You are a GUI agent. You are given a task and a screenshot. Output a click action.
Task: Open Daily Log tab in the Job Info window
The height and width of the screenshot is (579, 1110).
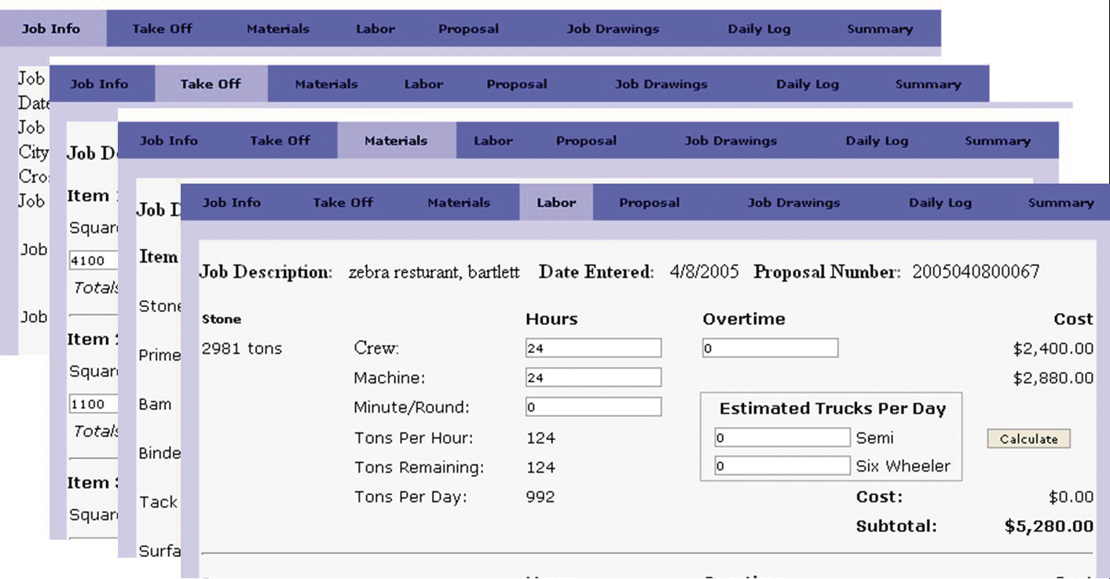[x=759, y=29]
